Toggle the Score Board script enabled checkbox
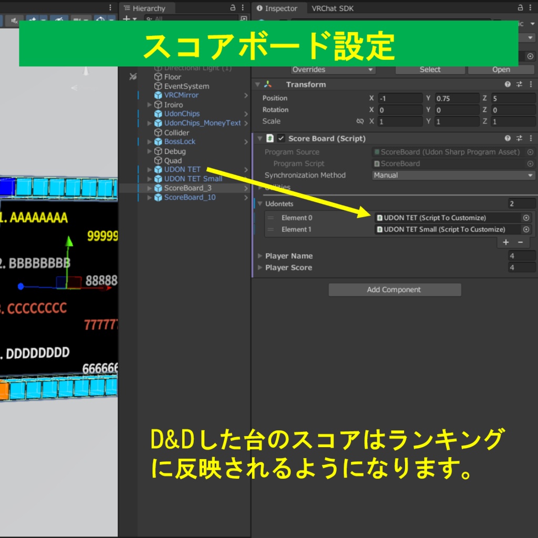This screenshot has height=538, width=538. tap(281, 138)
